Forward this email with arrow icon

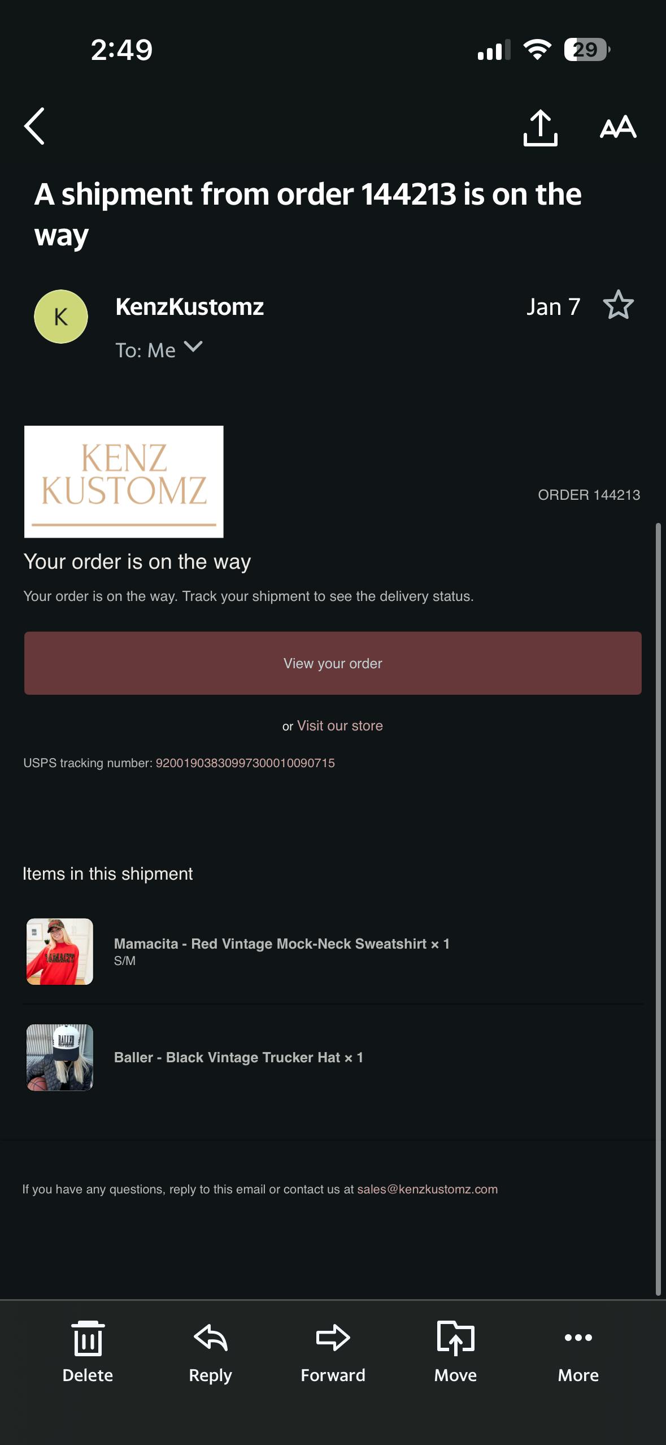tap(333, 1352)
